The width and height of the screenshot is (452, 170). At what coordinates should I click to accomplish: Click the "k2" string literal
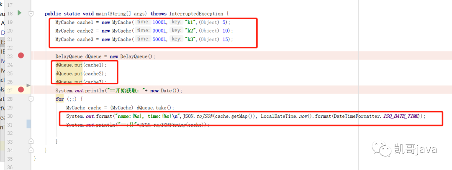click(190, 31)
